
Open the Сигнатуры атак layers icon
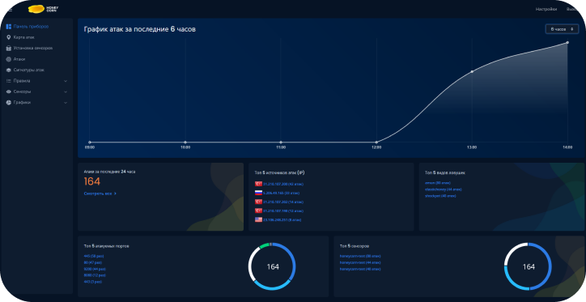pos(9,70)
